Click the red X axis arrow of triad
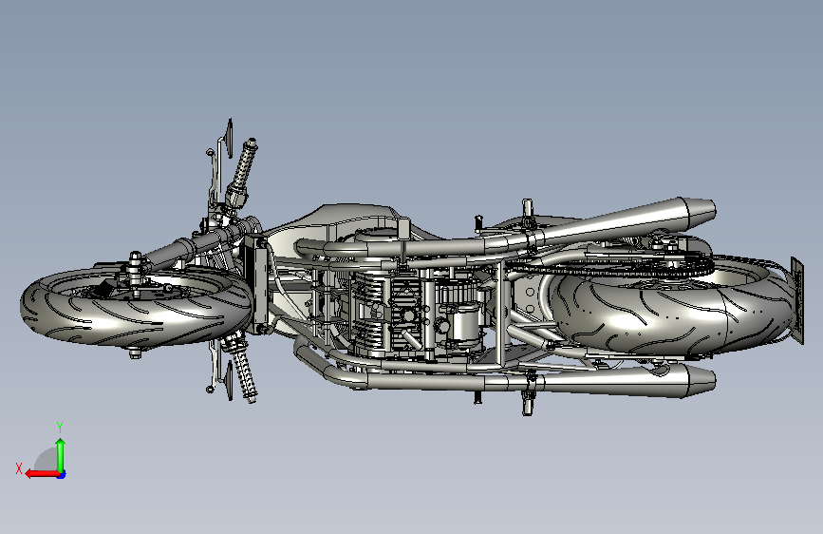The image size is (823, 534). (x=42, y=474)
